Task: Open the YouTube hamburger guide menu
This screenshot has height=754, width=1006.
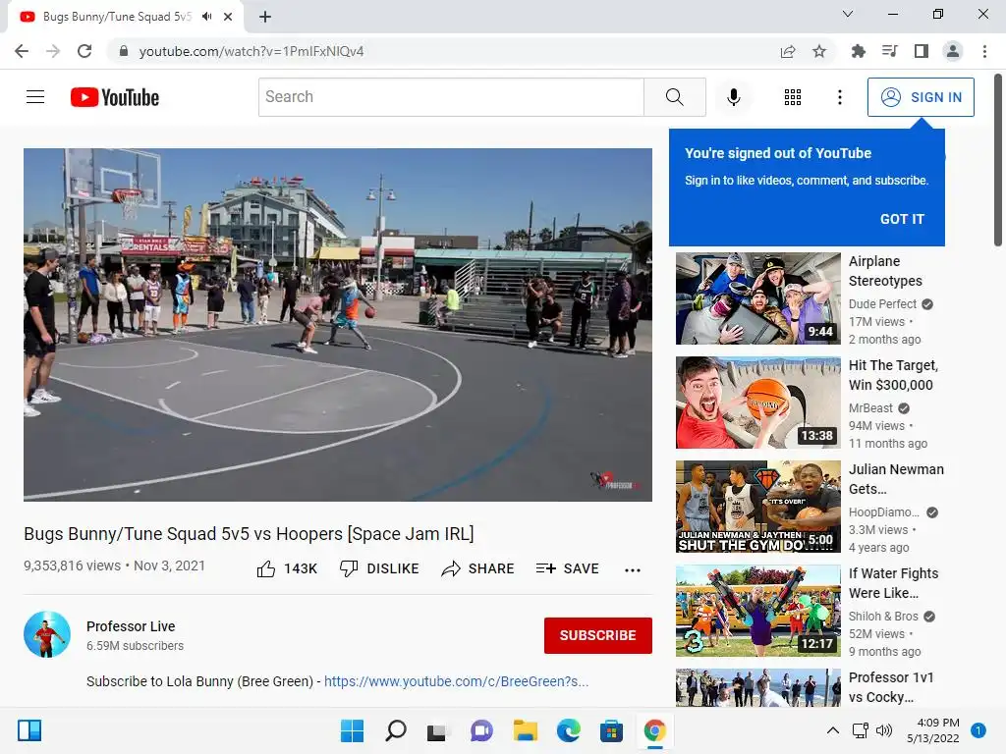Action: 35,97
